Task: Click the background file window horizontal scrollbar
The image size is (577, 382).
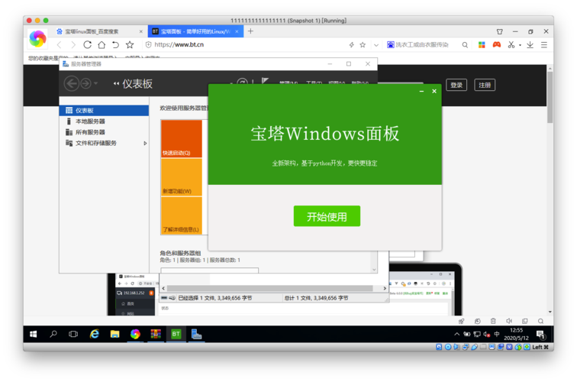Action: point(270,289)
